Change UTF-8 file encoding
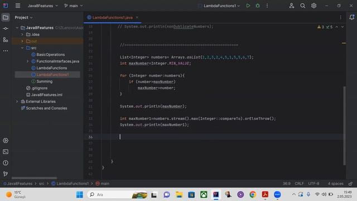This screenshot has height=201, width=357. coord(313,184)
